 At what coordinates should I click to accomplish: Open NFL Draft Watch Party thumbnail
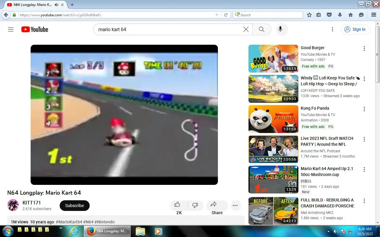pos(273,149)
